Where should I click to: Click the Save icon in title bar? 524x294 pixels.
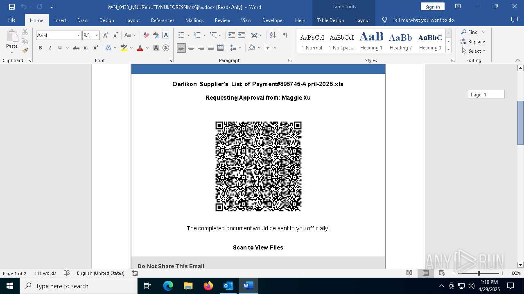pos(12,7)
